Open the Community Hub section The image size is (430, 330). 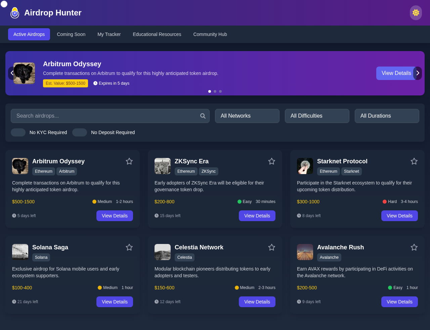tap(210, 34)
